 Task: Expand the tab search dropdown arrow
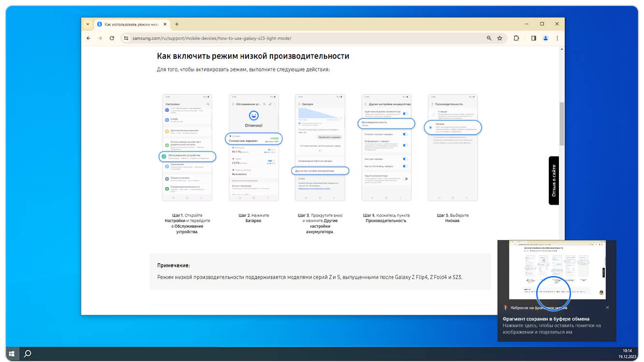pyautogui.click(x=88, y=24)
